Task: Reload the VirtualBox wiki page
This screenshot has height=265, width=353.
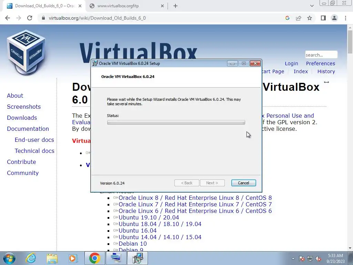Action: pyautogui.click(x=30, y=18)
